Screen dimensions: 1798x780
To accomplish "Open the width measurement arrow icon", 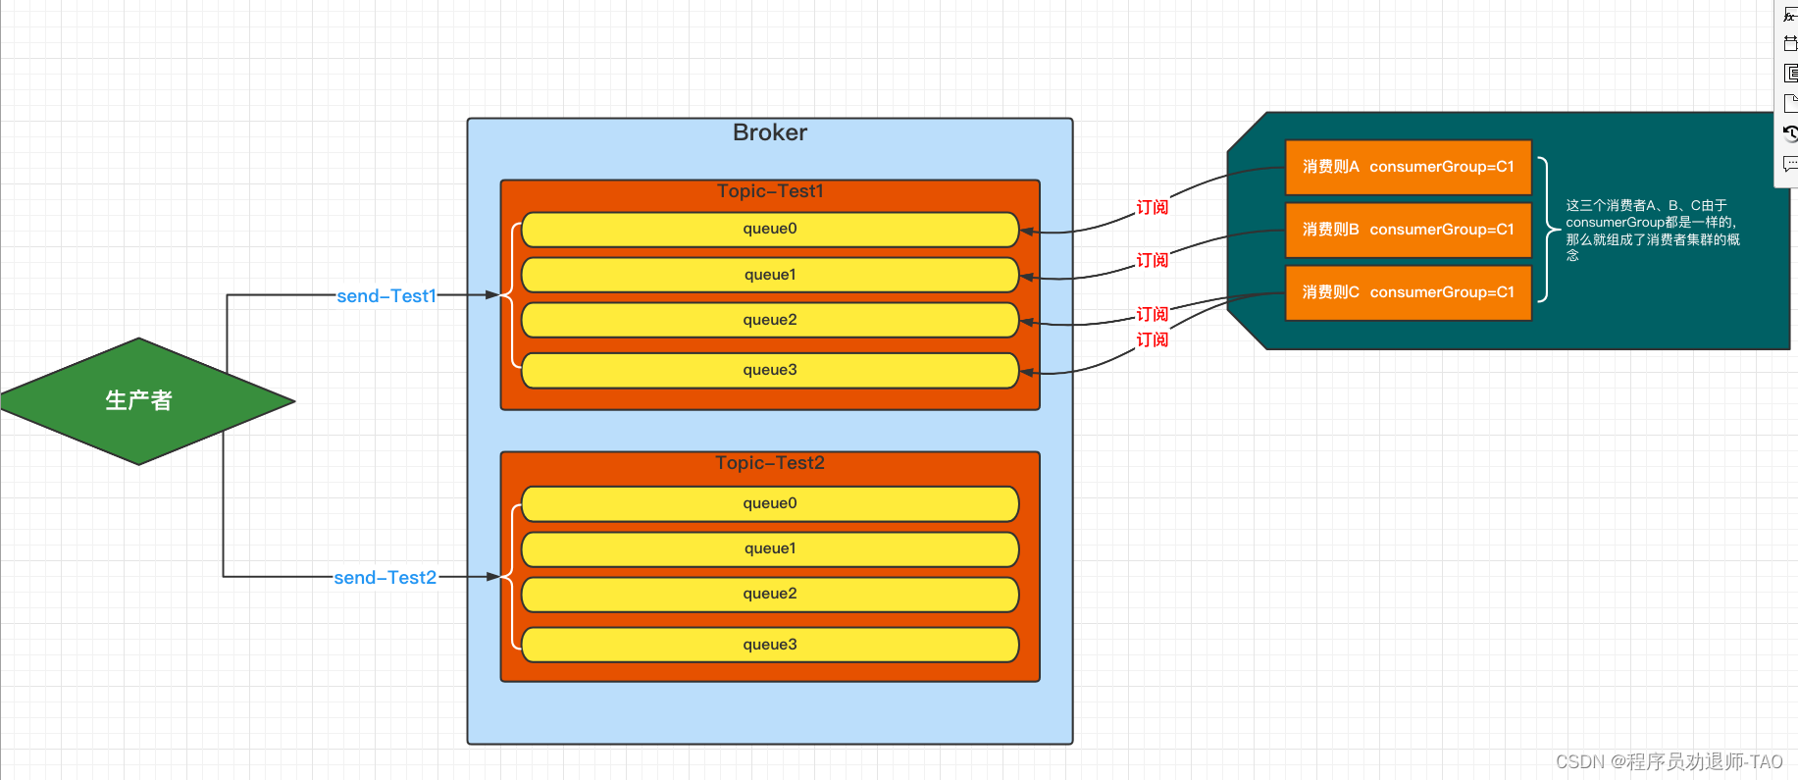I will (1790, 43).
